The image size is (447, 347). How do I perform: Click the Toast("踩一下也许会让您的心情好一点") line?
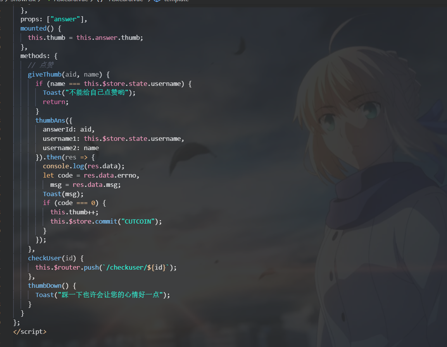click(103, 295)
